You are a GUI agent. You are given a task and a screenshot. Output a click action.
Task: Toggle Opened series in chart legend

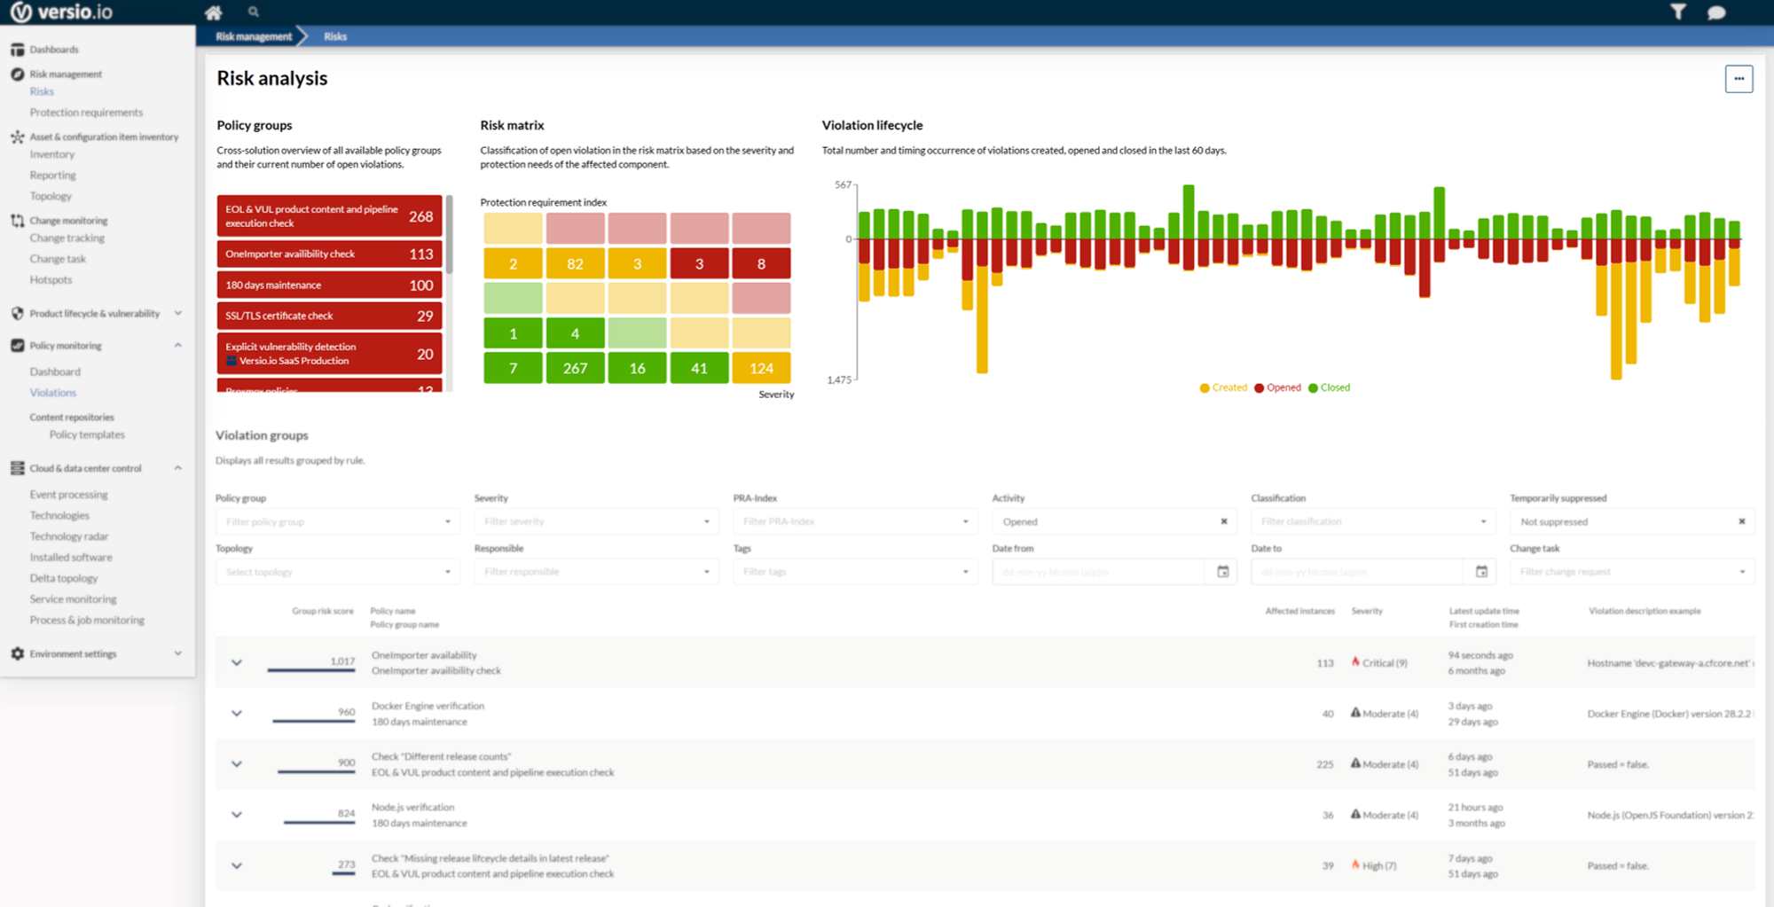[1277, 387]
